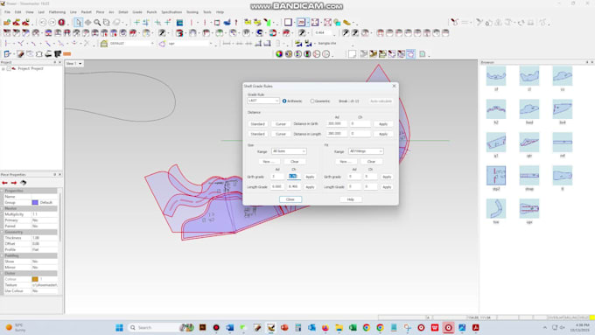Click the color wheel render icon

tap(279, 54)
